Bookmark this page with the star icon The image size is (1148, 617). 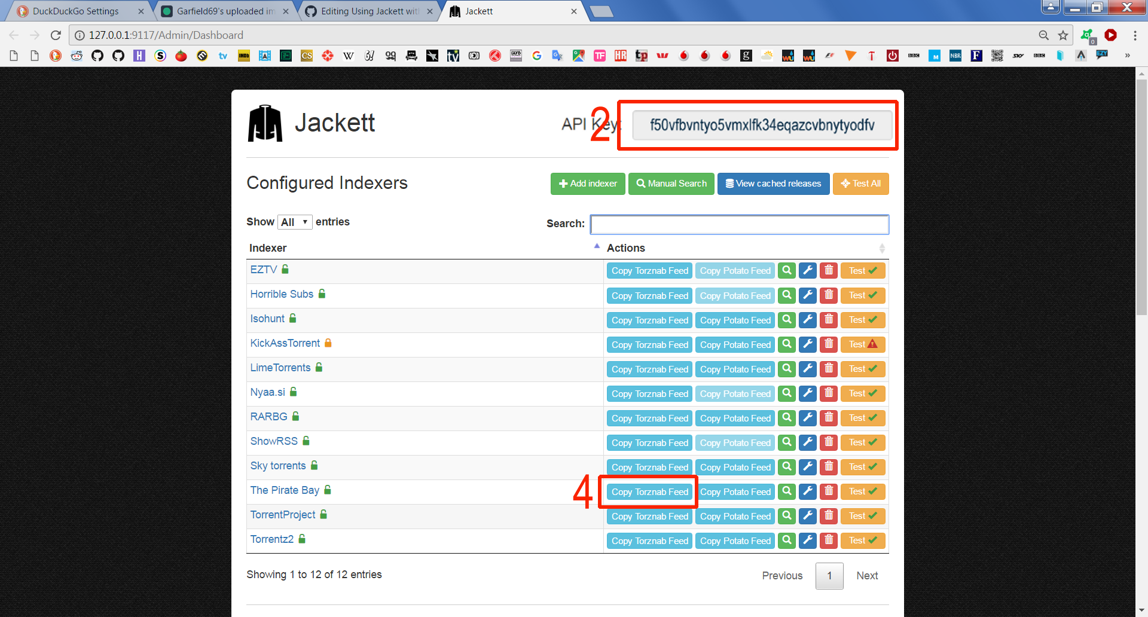(1063, 35)
